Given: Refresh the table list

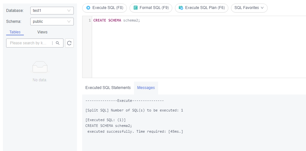Looking at the screenshot, I should coord(69,43).
